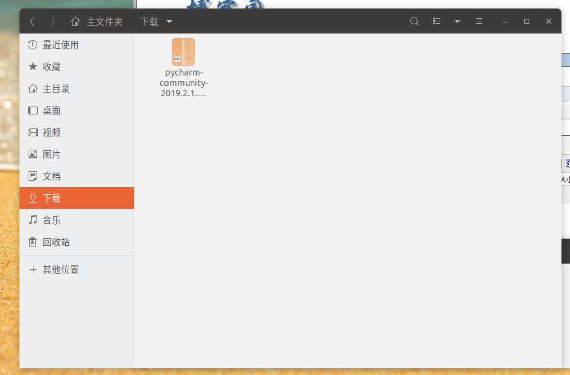Click the music note icon beside 音乐
570x375 pixels.
click(33, 220)
